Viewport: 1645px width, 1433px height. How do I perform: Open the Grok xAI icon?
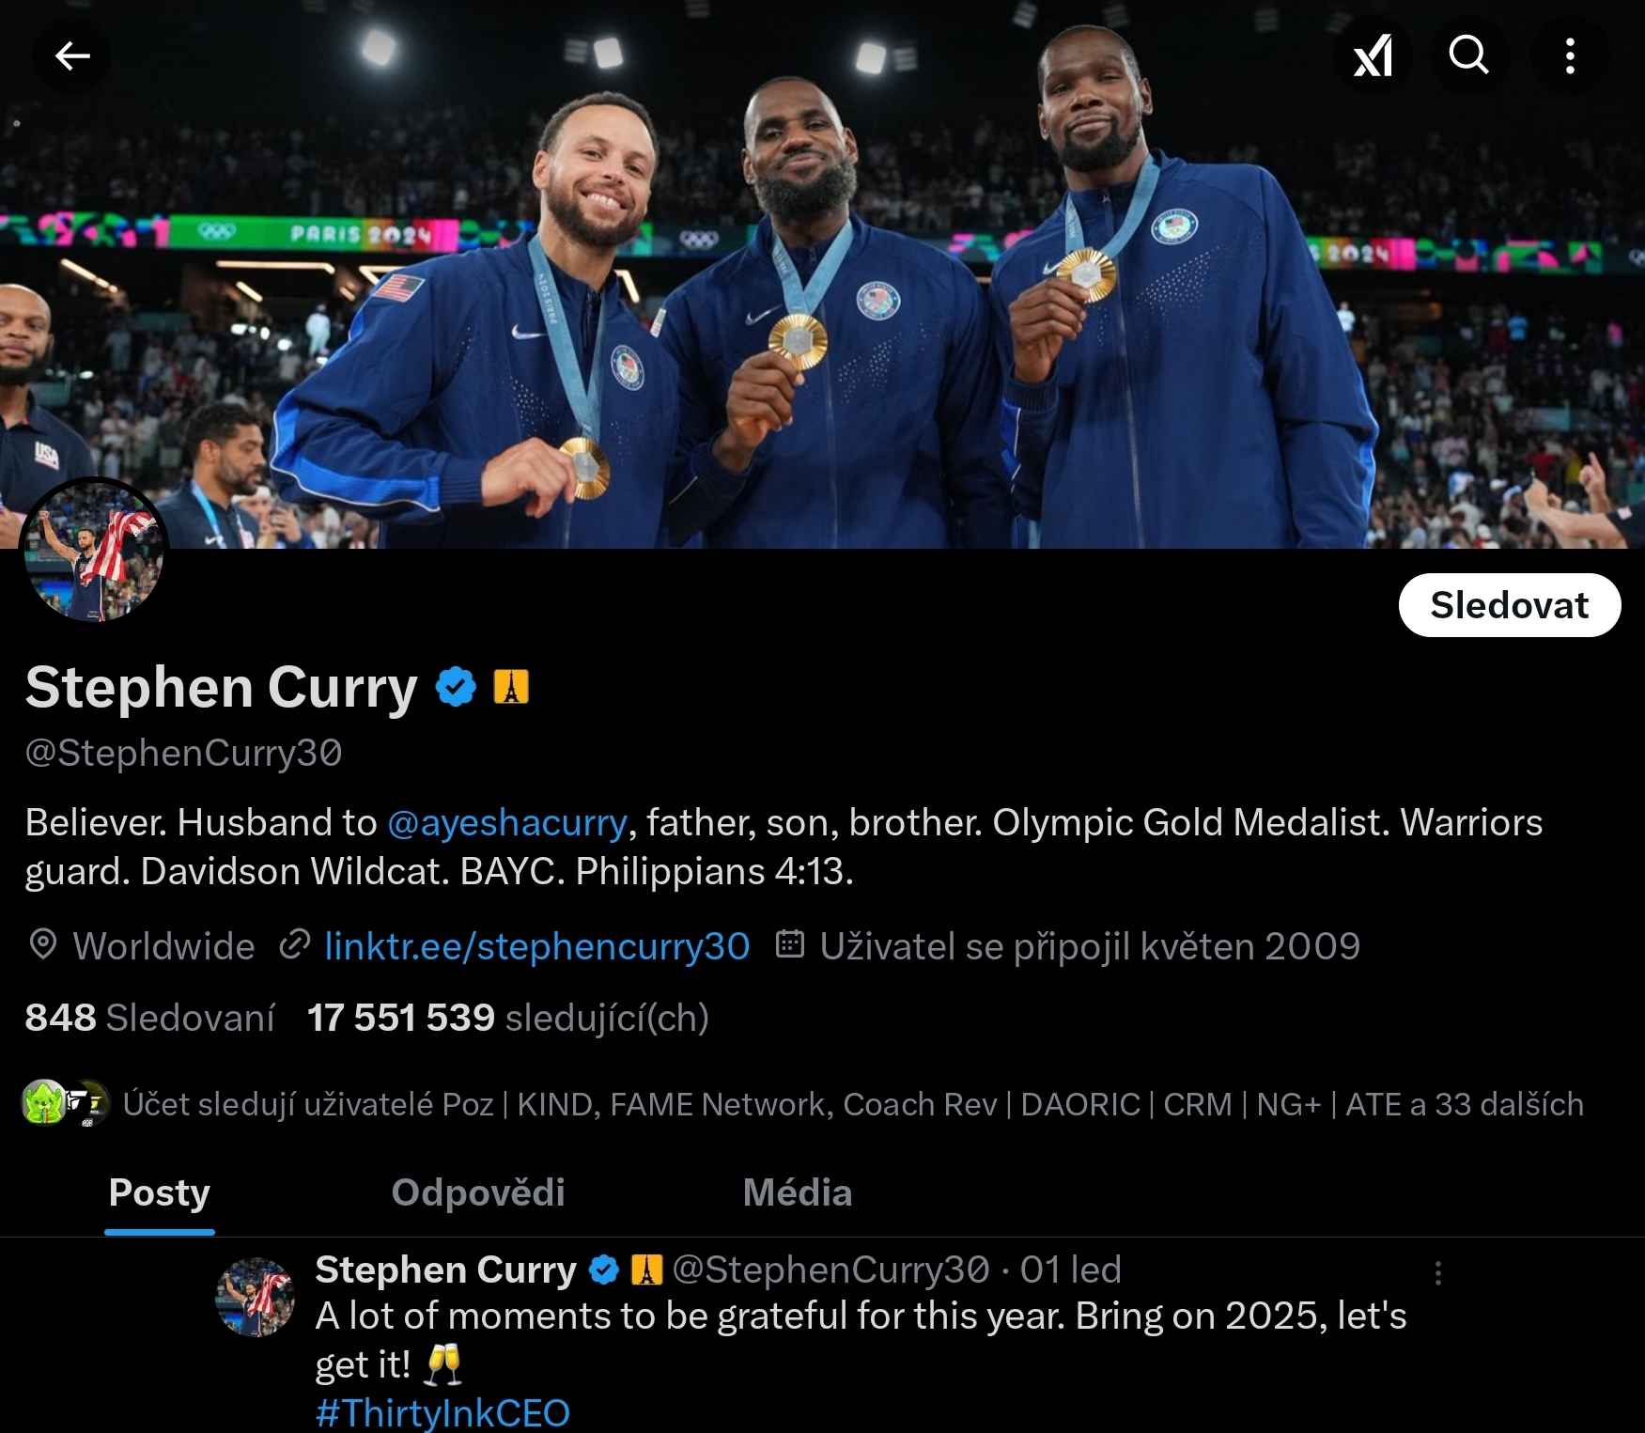click(1373, 56)
